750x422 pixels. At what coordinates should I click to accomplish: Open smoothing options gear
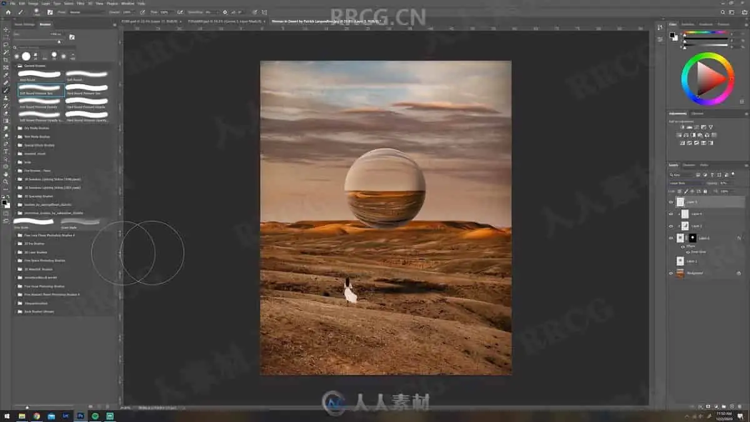pos(224,12)
